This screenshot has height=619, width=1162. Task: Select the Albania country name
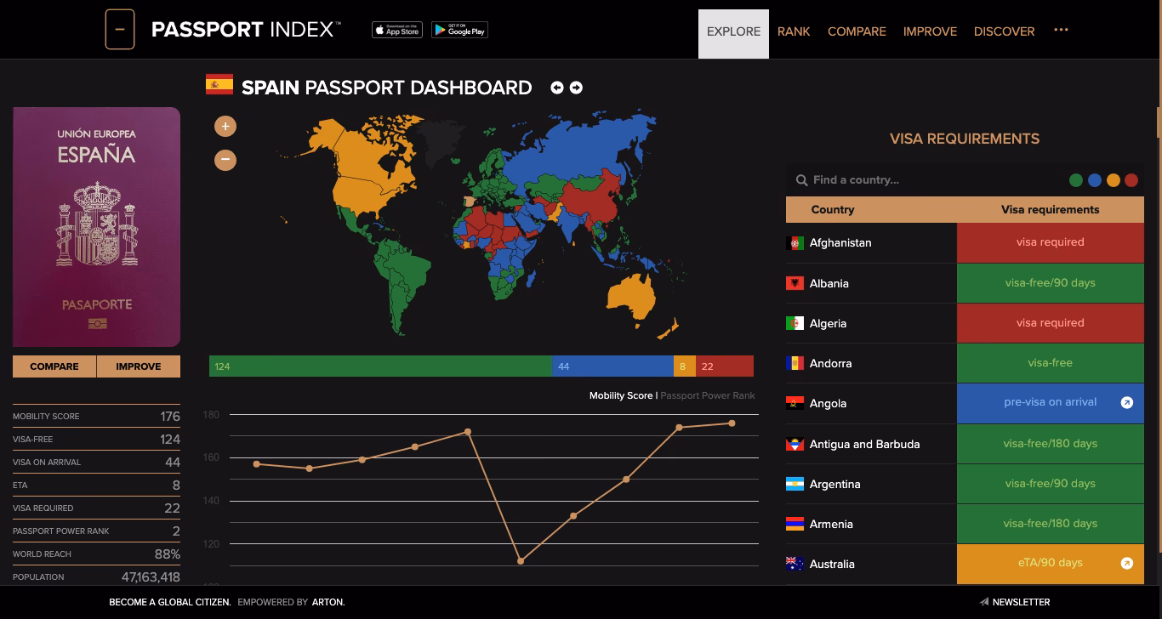pyautogui.click(x=829, y=283)
